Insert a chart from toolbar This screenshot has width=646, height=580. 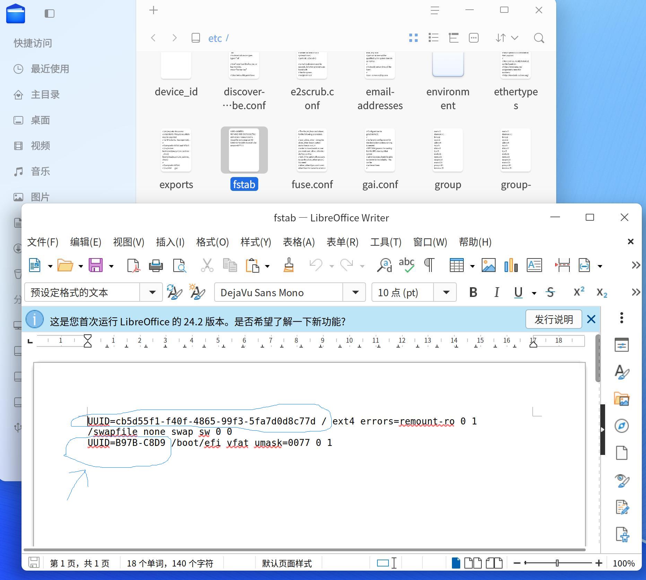(x=511, y=266)
